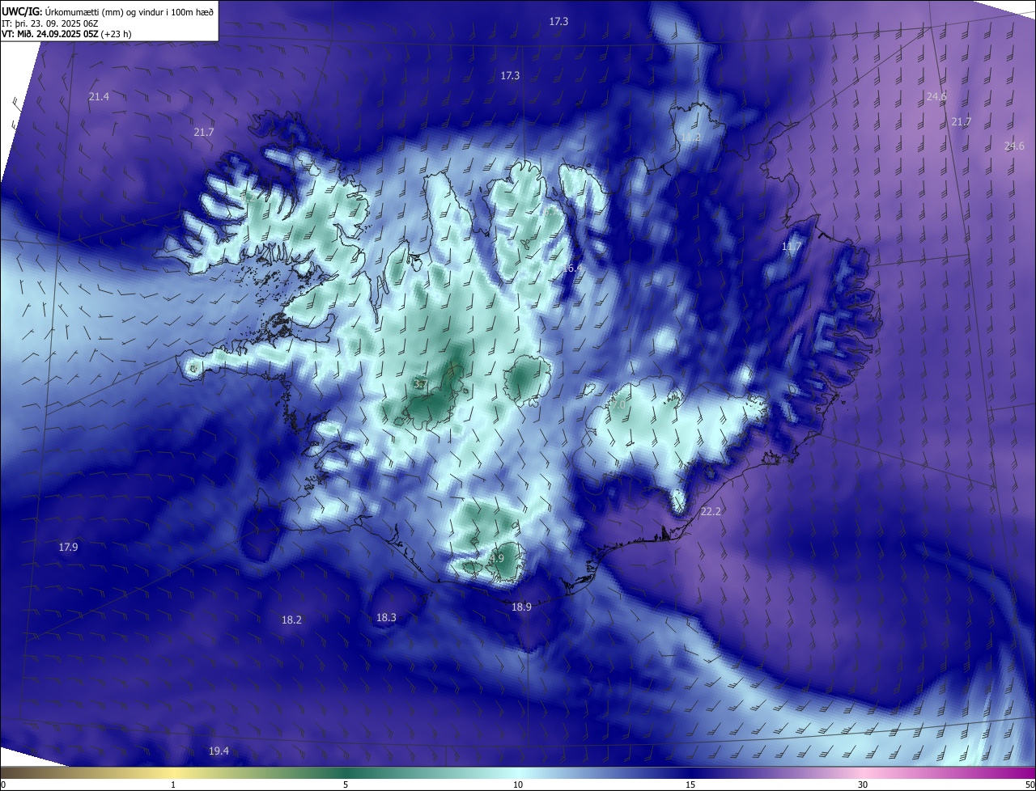Click the map value 21.4

(x=99, y=96)
